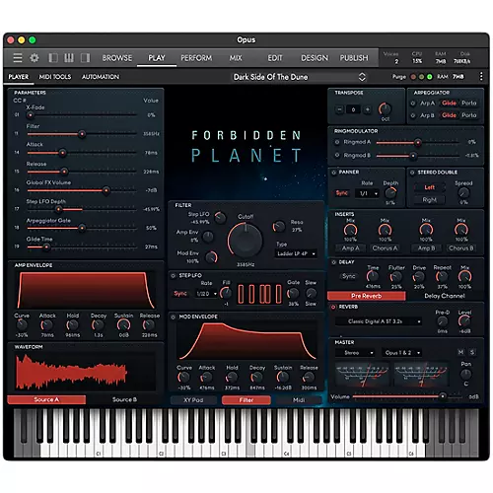This screenshot has width=493, height=493.
Task: Open the settings gear icon
Action: click(x=35, y=58)
